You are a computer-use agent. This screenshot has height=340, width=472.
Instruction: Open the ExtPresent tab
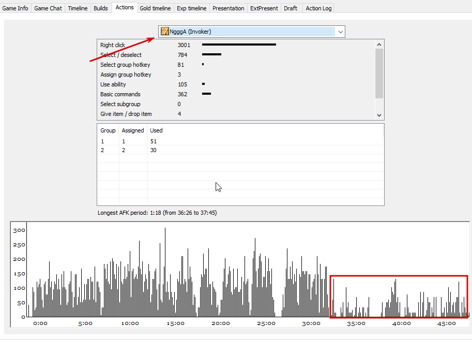(264, 8)
